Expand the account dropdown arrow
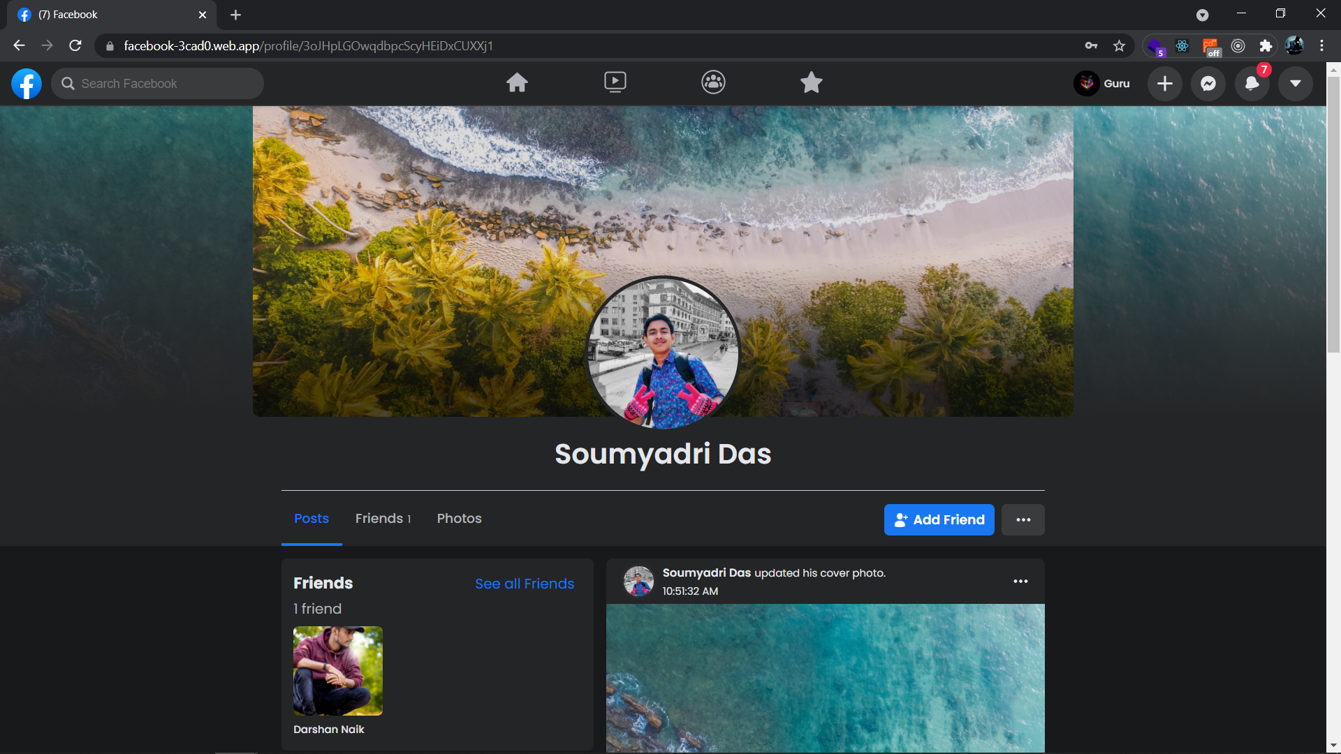Image resolution: width=1341 pixels, height=754 pixels. coord(1296,84)
